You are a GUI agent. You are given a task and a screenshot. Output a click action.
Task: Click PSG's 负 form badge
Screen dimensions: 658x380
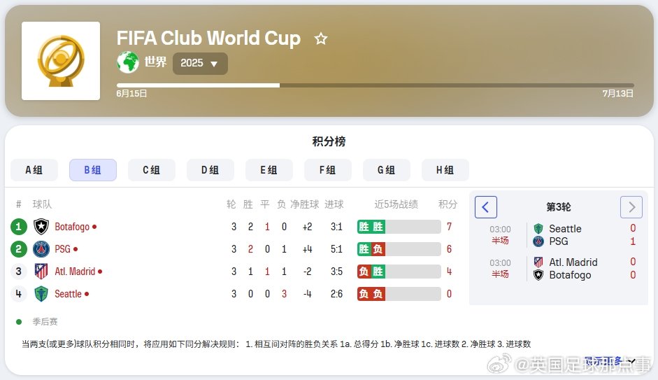[x=378, y=249]
